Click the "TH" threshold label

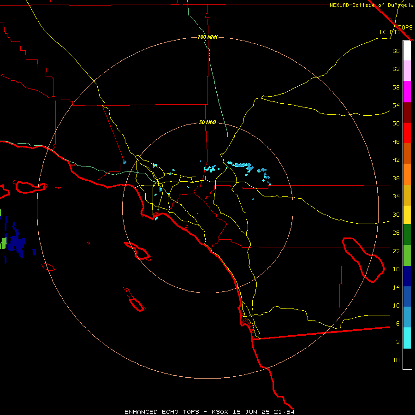396,360
